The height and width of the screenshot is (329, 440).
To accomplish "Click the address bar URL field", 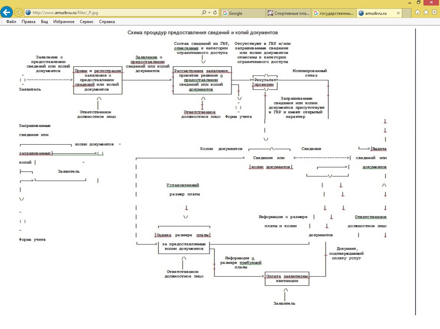I will pyautogui.click(x=114, y=13).
